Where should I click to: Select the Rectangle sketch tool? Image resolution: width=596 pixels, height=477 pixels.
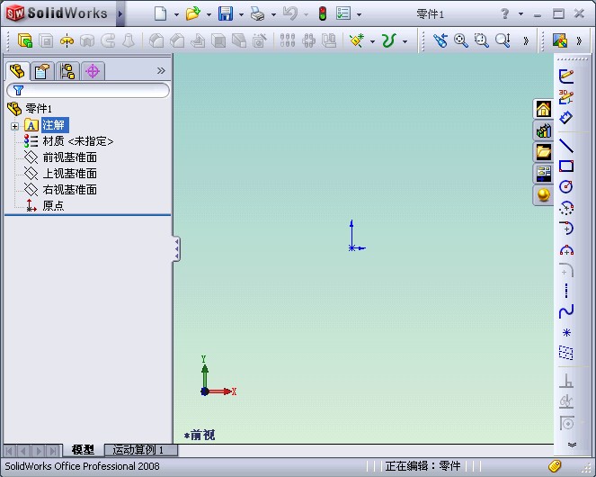tap(566, 166)
